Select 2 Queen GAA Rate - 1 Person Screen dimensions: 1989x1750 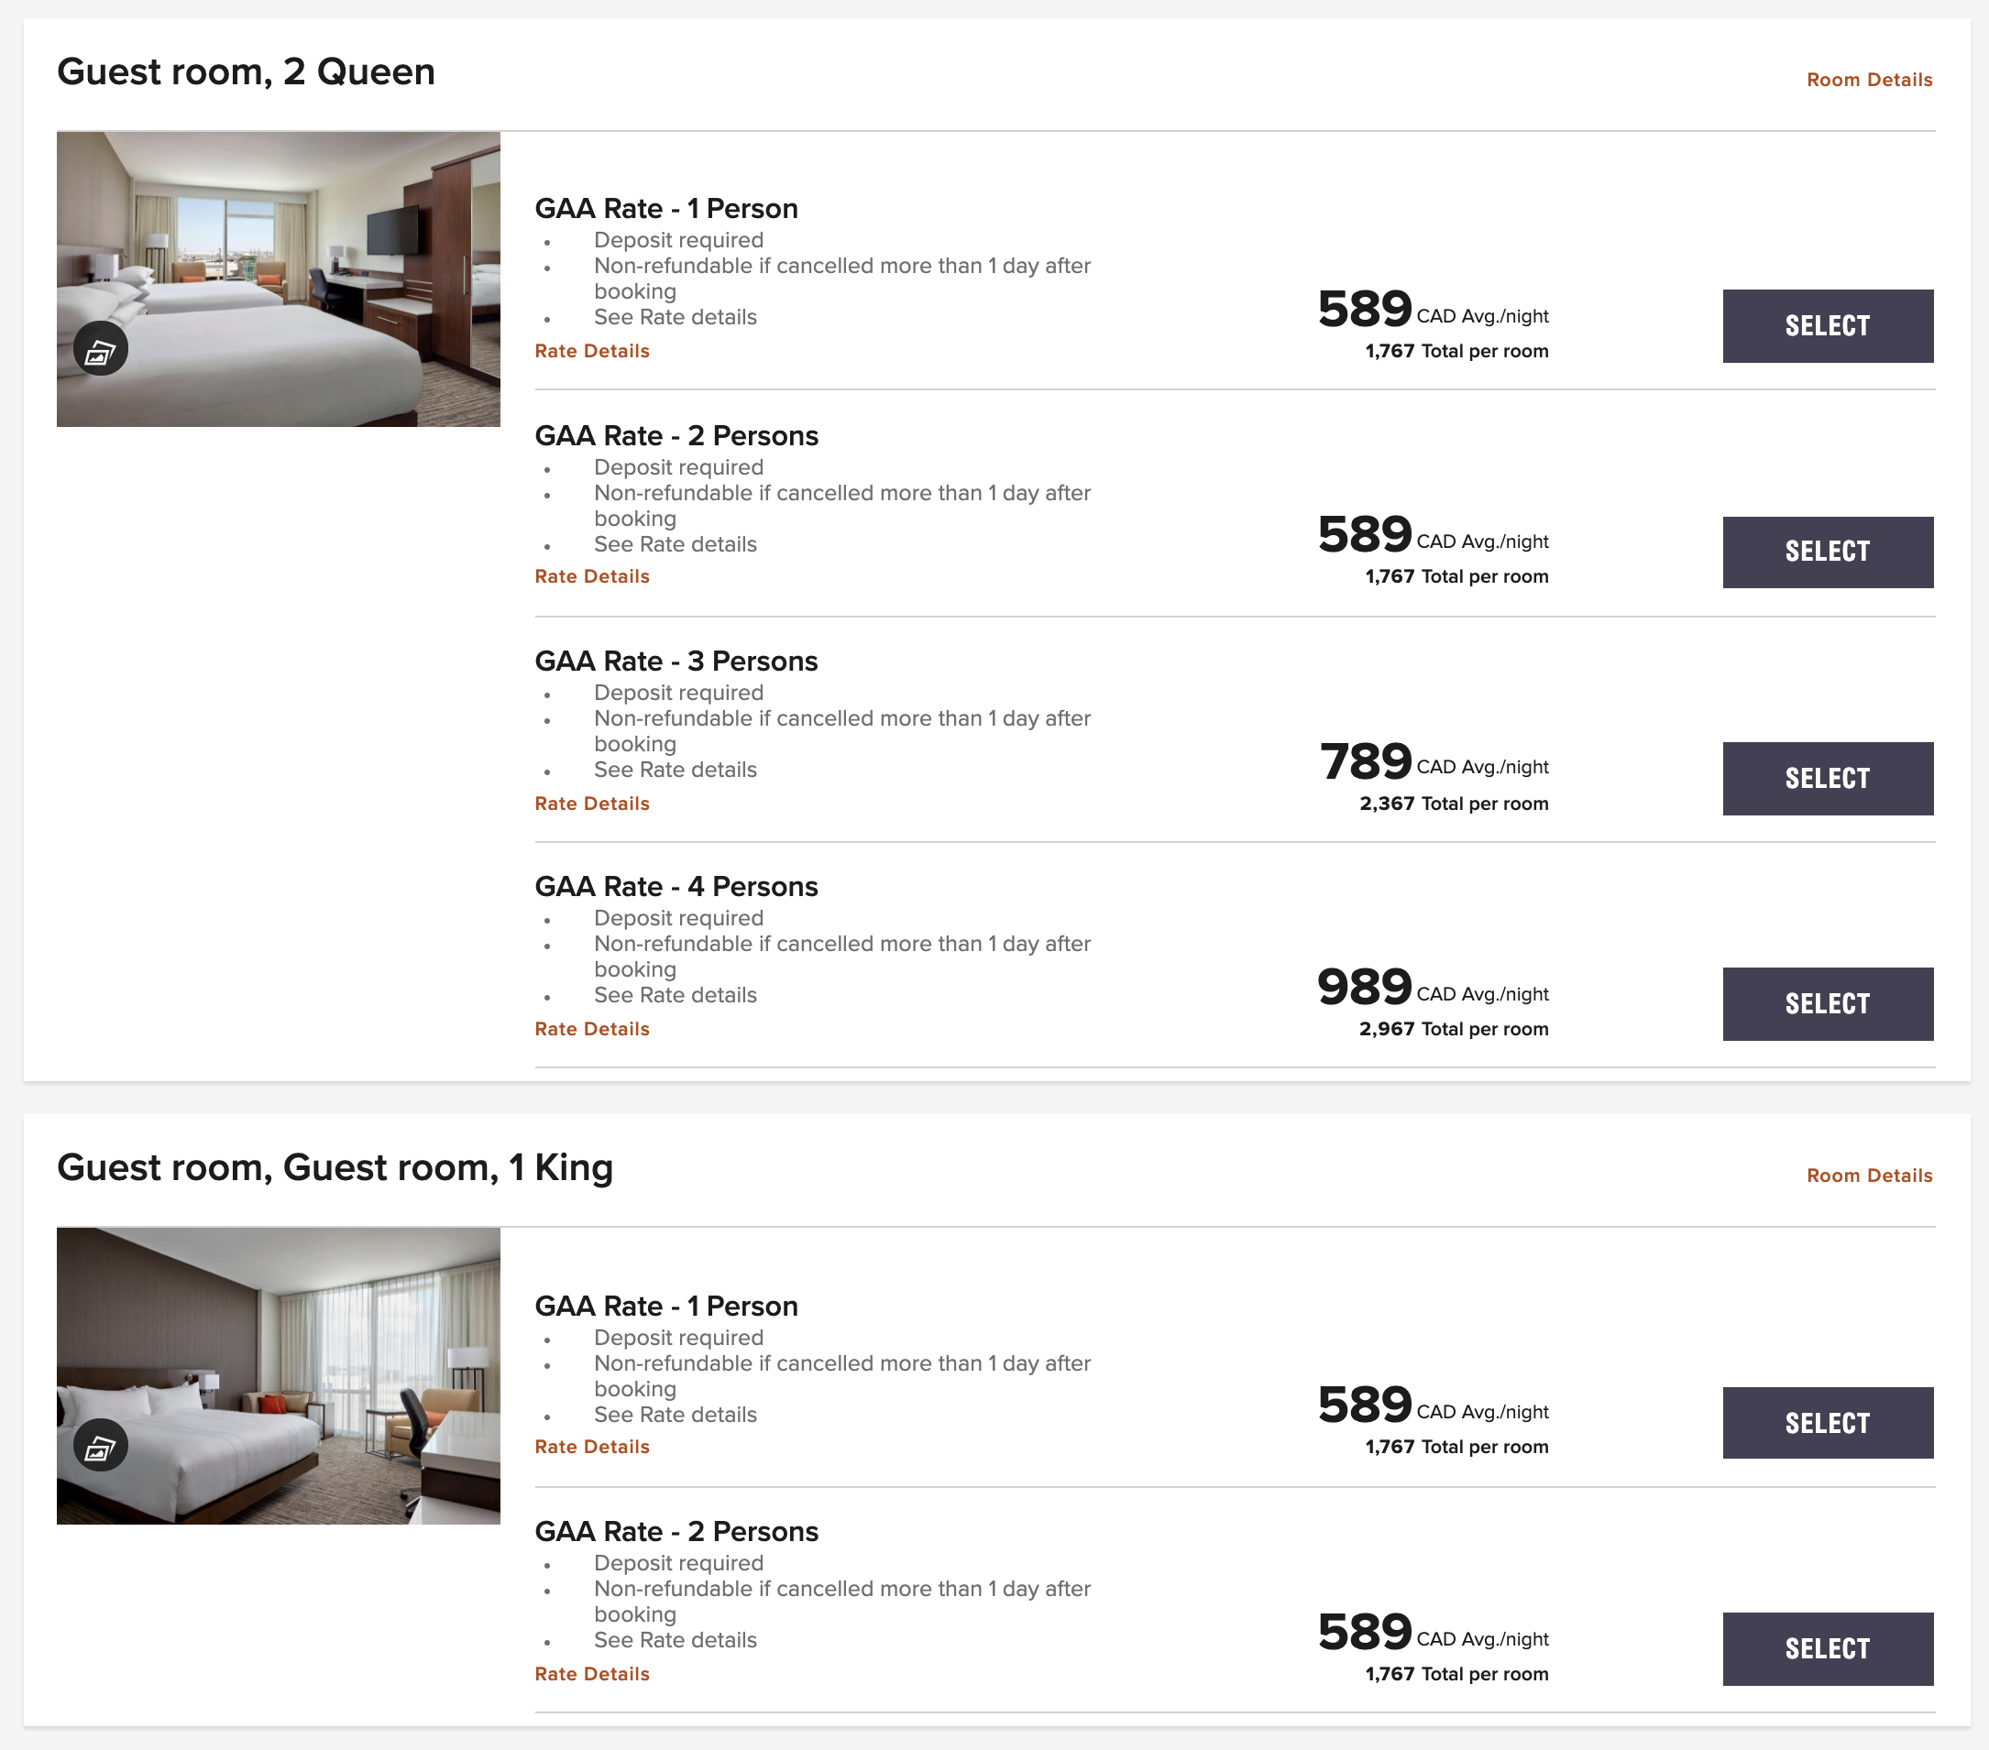1827,326
